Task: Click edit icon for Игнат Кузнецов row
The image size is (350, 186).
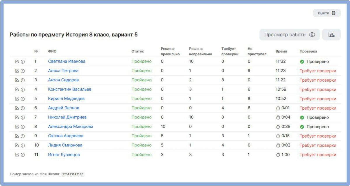Action: pyautogui.click(x=17, y=155)
